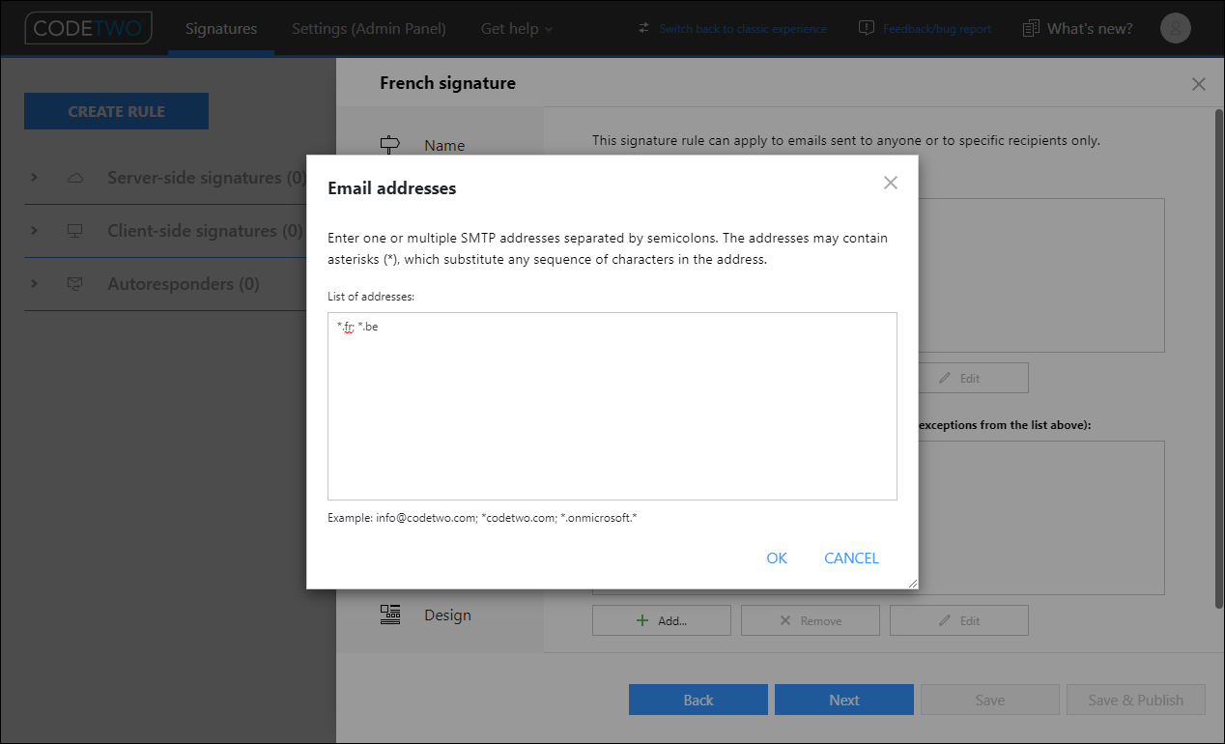1225x744 pixels.
Task: Open Settings (Admin Panel) tab
Action: [x=369, y=28]
